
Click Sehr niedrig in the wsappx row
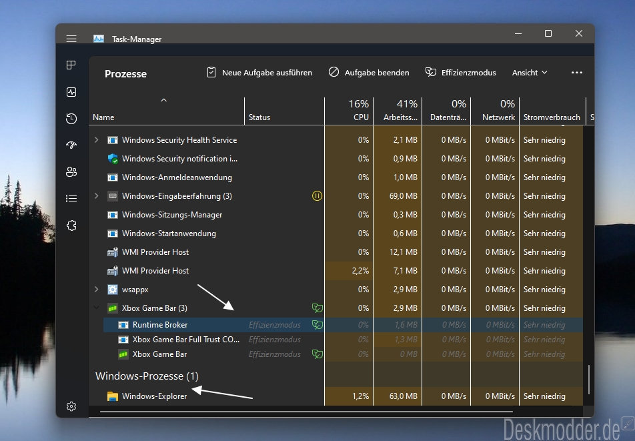pos(544,290)
